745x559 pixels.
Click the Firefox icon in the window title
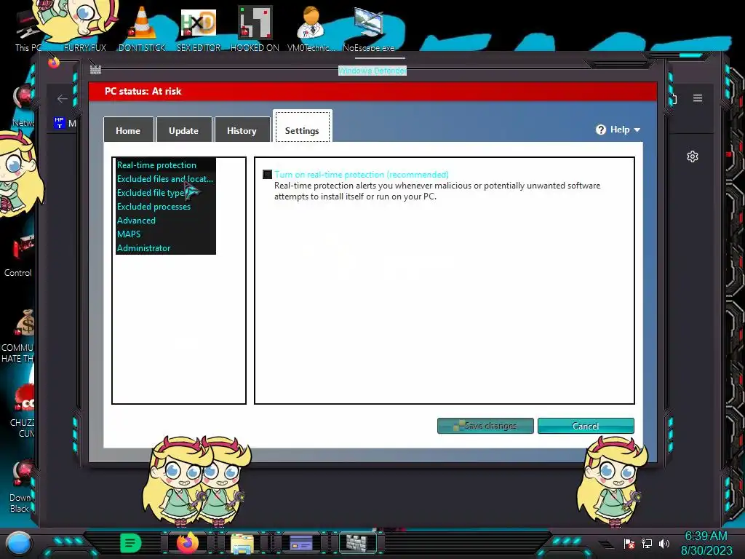53,63
